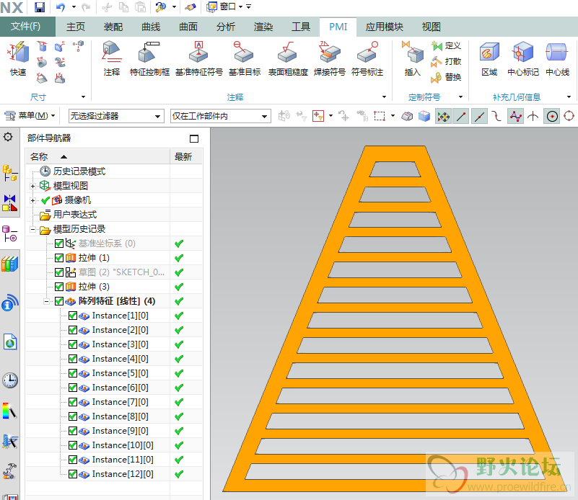Select the 用户表达式 tree item
The height and width of the screenshot is (500, 578).
74,215
